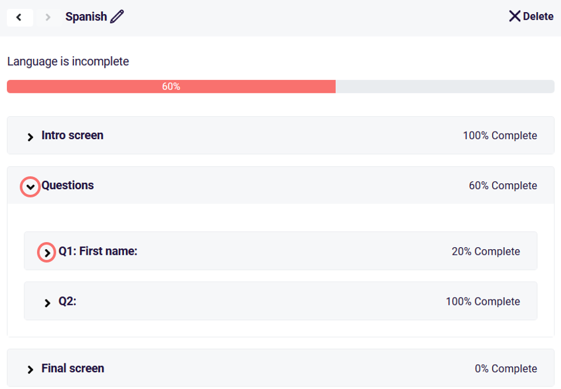
Task: Click the 60% progress bar
Action: (171, 86)
